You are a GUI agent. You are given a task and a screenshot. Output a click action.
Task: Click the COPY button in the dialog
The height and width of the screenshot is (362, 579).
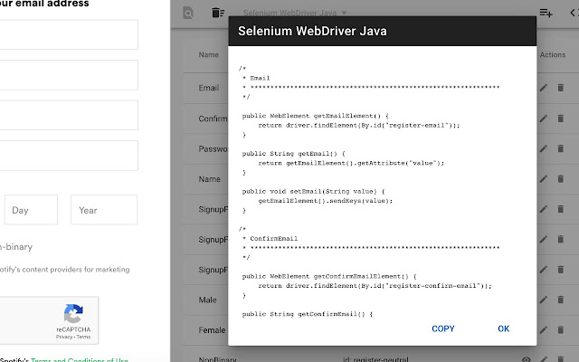pos(443,329)
